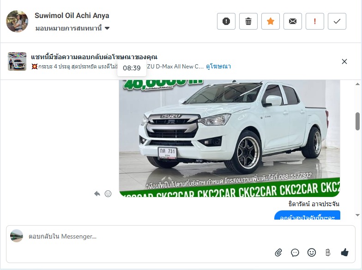362x270 pixels.
Task: Flag conversation with red exclamation priority icon
Action: (315, 21)
